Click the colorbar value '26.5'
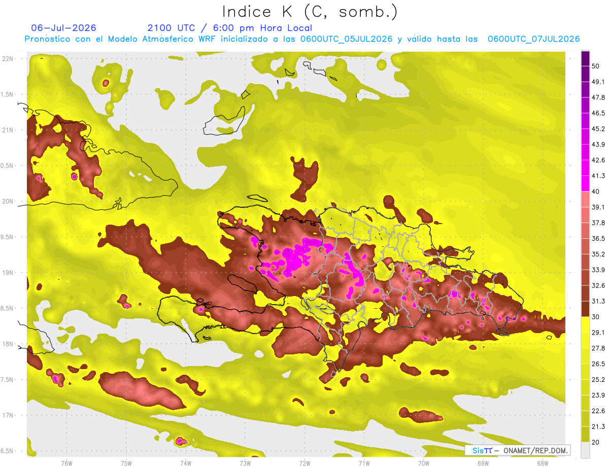609x470 pixels. click(x=598, y=364)
